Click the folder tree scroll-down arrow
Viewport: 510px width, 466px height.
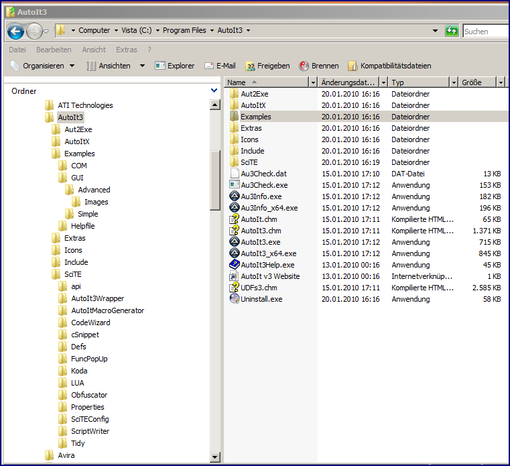(215, 457)
